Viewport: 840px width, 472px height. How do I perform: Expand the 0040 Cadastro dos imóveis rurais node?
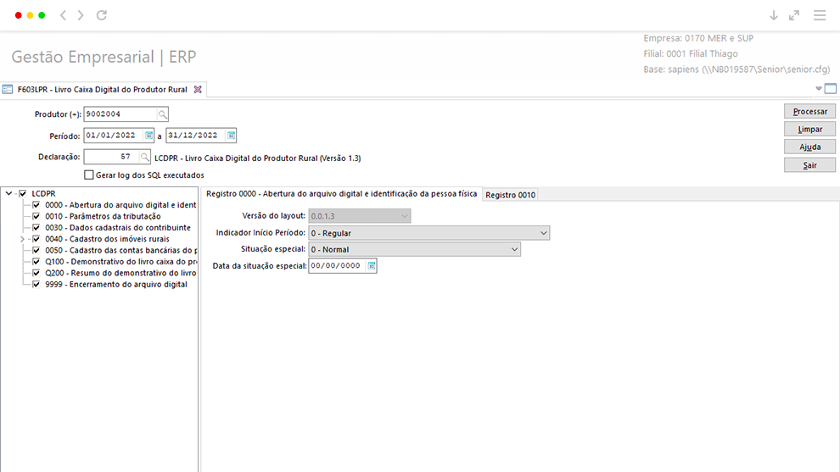point(23,239)
